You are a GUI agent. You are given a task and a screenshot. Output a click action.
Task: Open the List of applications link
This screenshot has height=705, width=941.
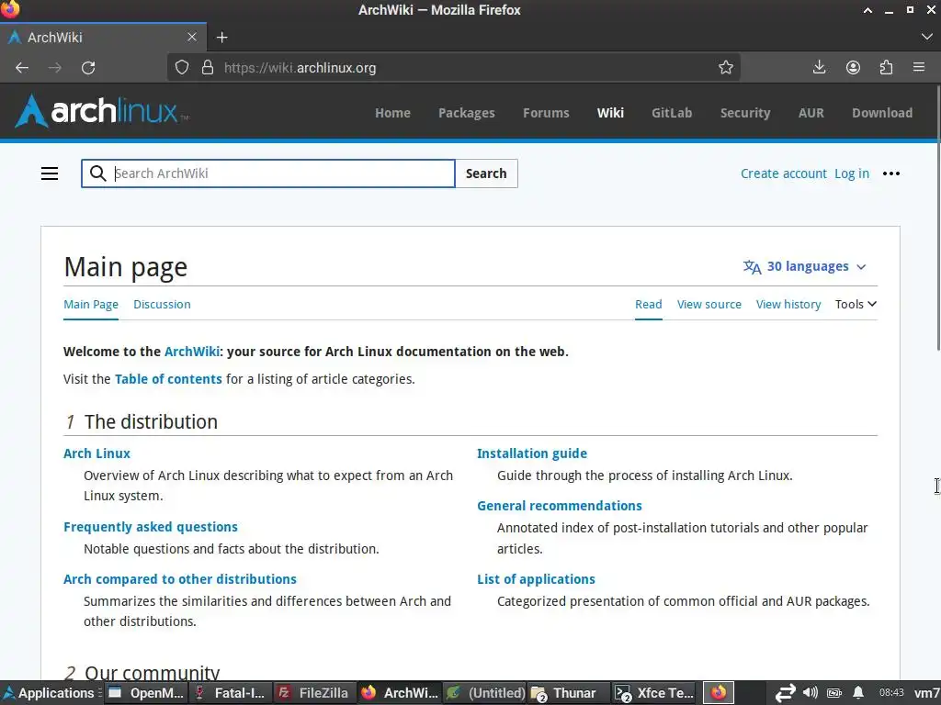coord(536,579)
